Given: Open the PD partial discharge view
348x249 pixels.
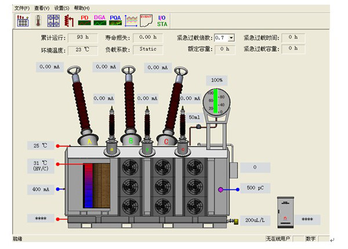Looking at the screenshot, I should (85, 20).
